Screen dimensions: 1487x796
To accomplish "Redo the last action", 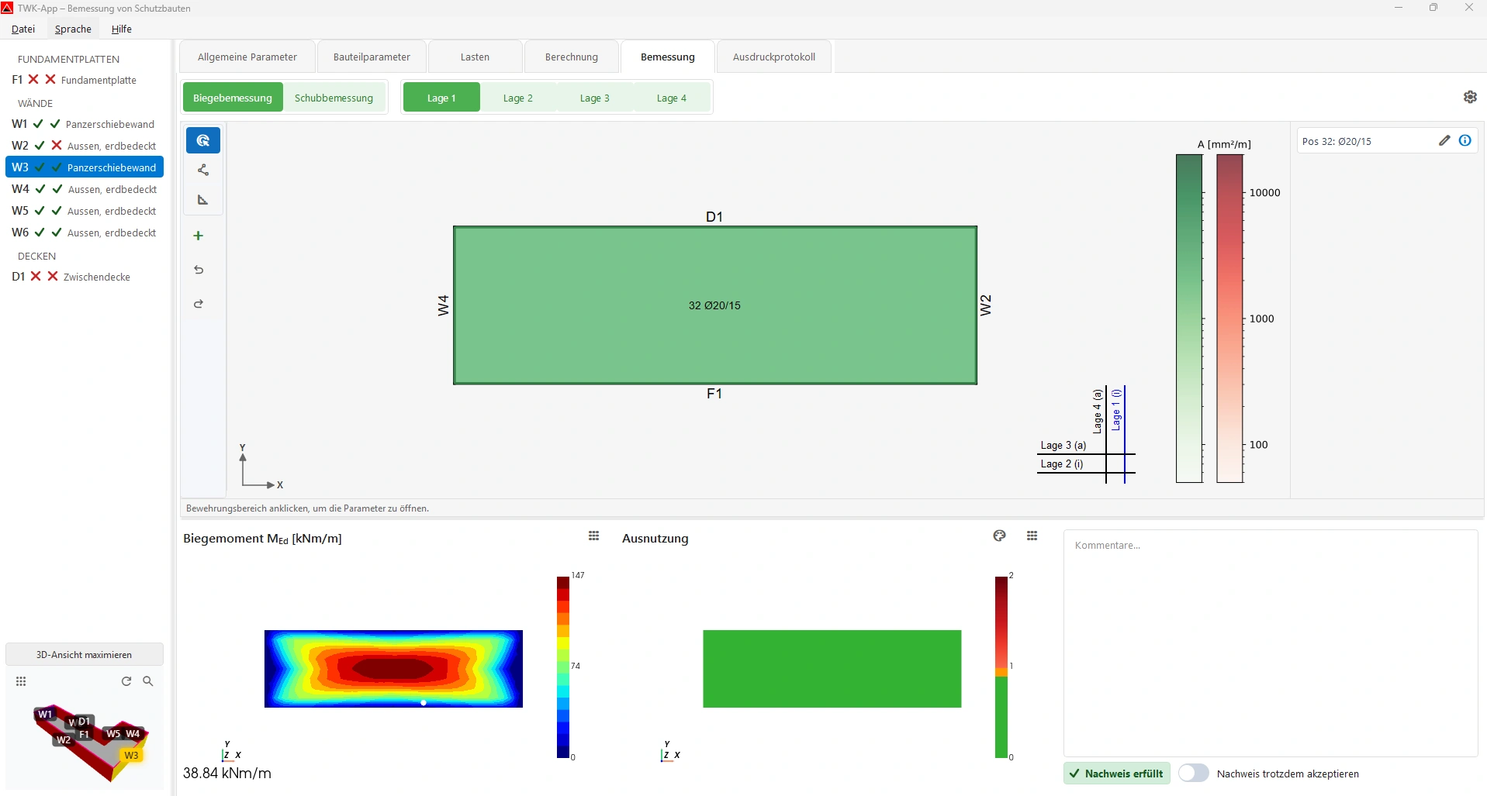I will point(199,304).
